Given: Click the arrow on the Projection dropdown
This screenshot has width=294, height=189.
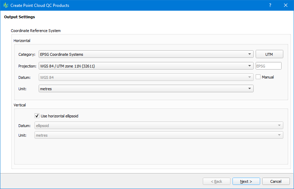Looking at the screenshot, I should pos(249,66).
